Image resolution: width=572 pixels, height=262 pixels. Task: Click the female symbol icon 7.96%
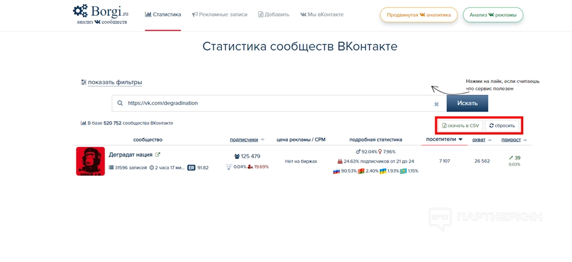(x=380, y=152)
